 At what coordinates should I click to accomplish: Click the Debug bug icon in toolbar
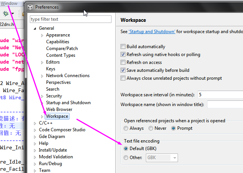tap(6, 14)
